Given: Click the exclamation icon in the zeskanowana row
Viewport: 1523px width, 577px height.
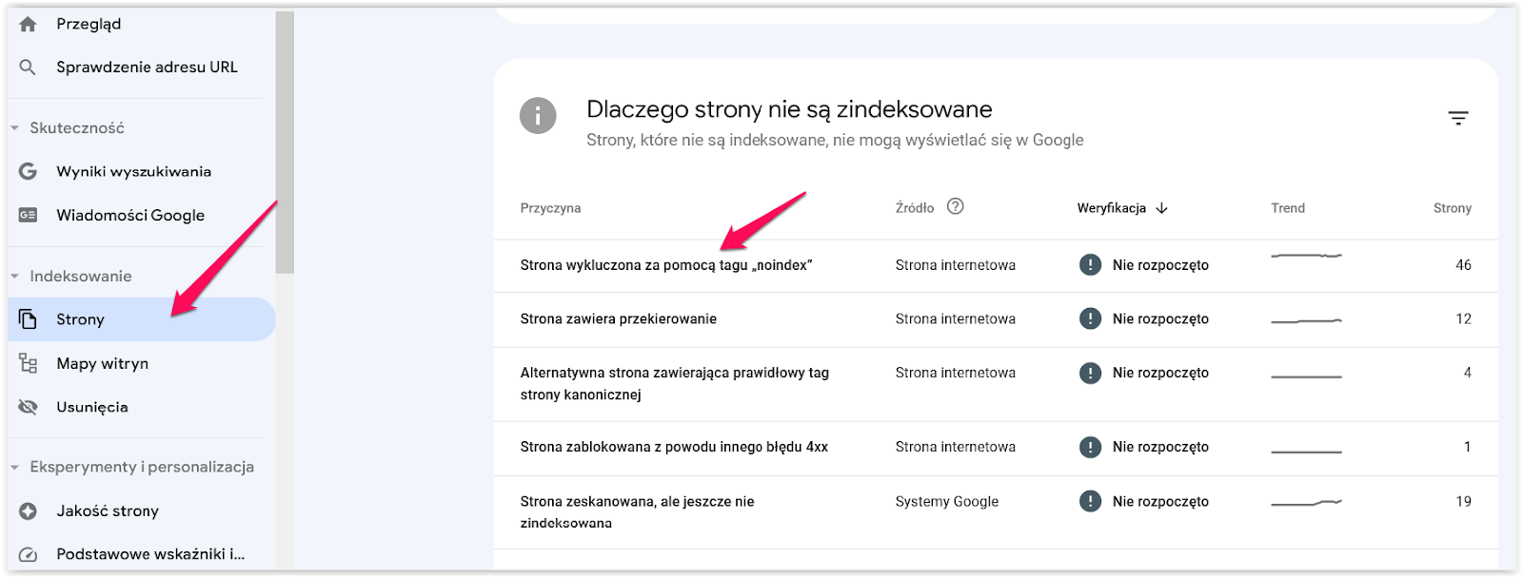Looking at the screenshot, I should (x=1091, y=501).
